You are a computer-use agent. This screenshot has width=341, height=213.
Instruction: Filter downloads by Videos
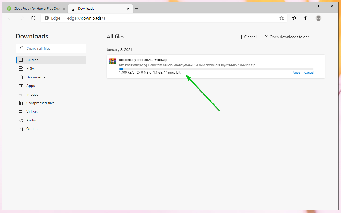[x=51, y=111]
